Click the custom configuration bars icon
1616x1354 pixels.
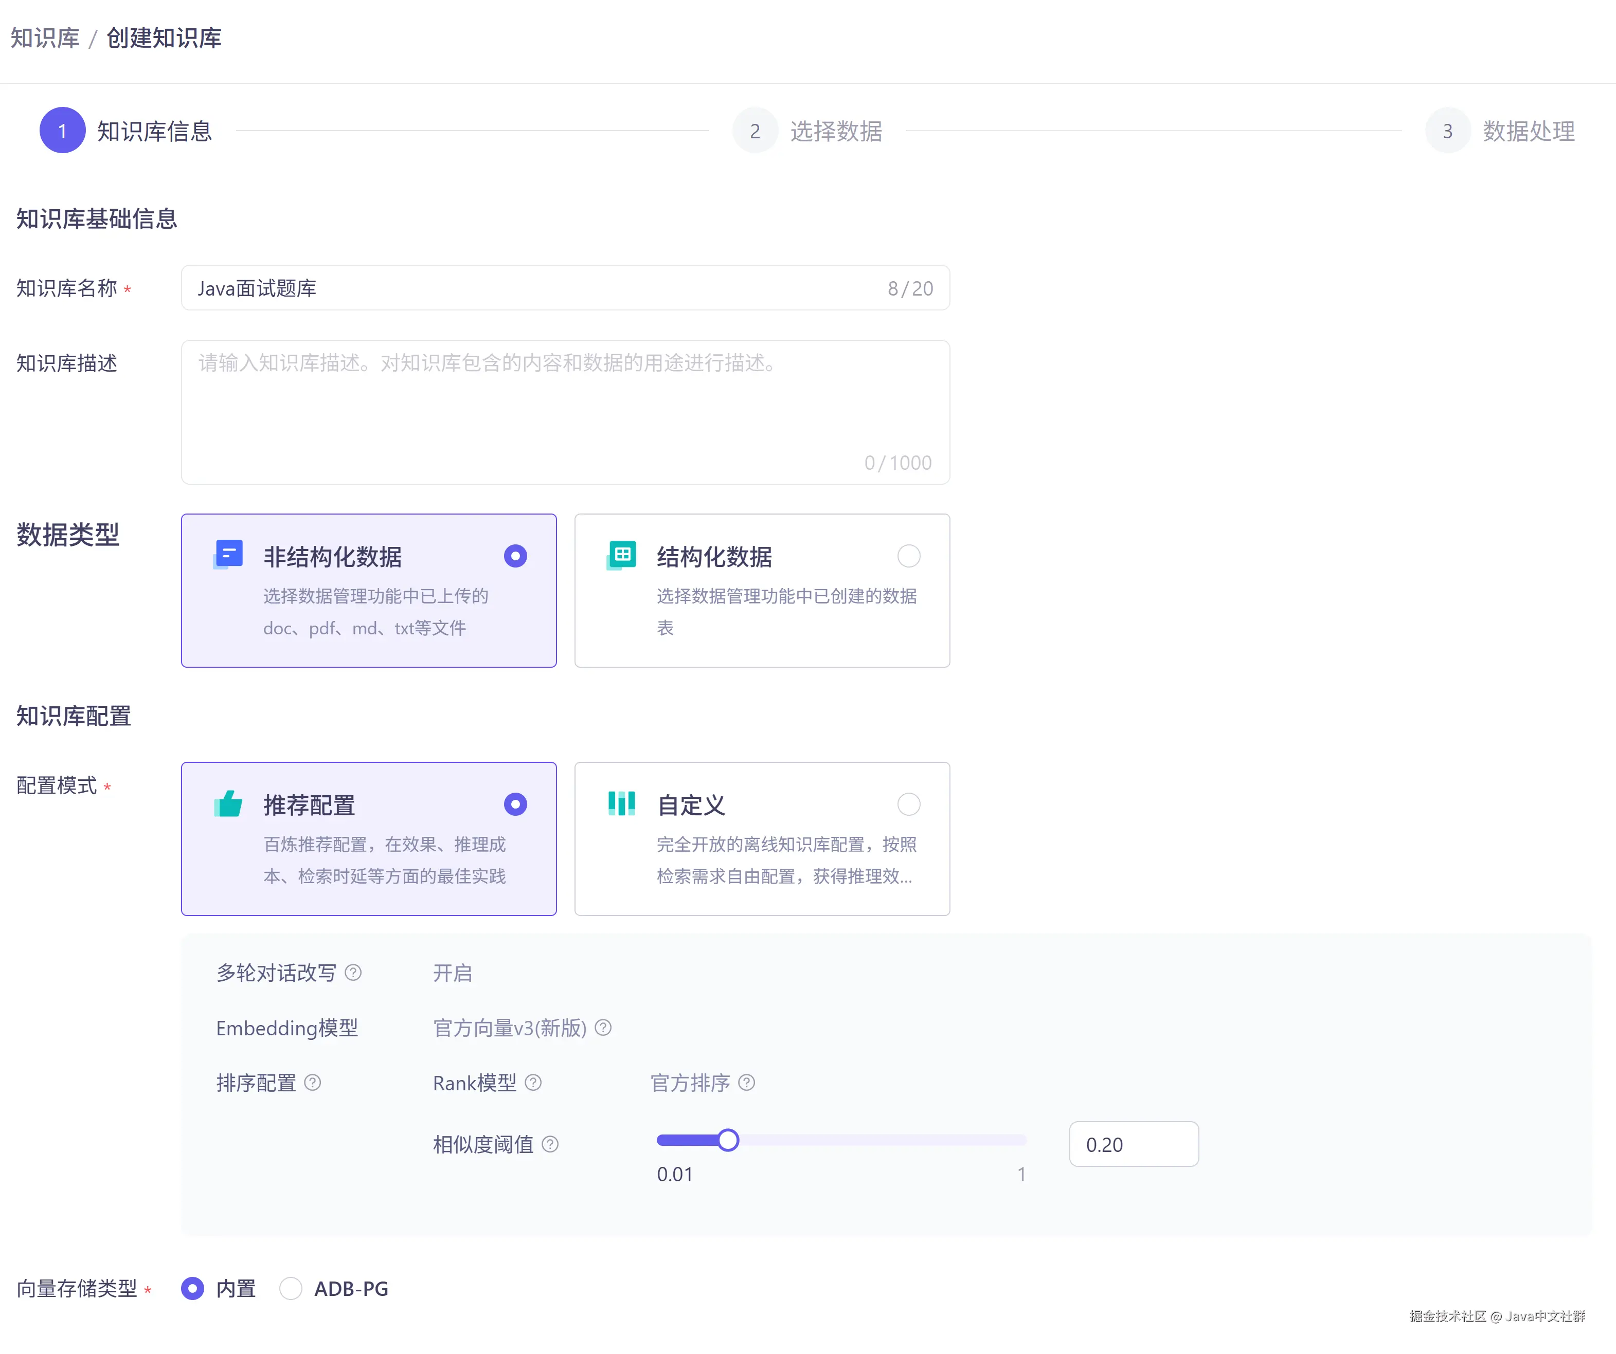(621, 803)
